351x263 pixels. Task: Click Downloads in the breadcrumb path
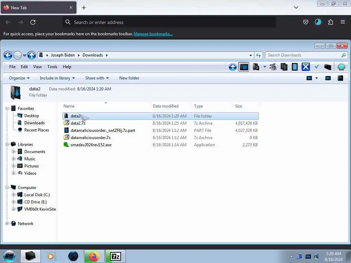click(93, 55)
